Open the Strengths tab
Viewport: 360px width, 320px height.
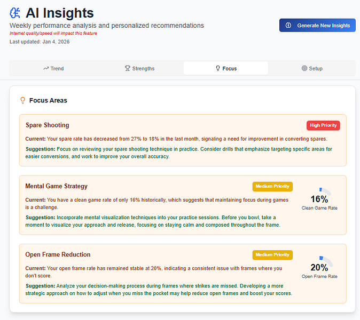click(x=139, y=68)
